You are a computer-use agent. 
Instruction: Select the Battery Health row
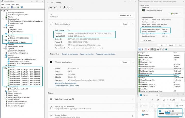(x=159, y=75)
